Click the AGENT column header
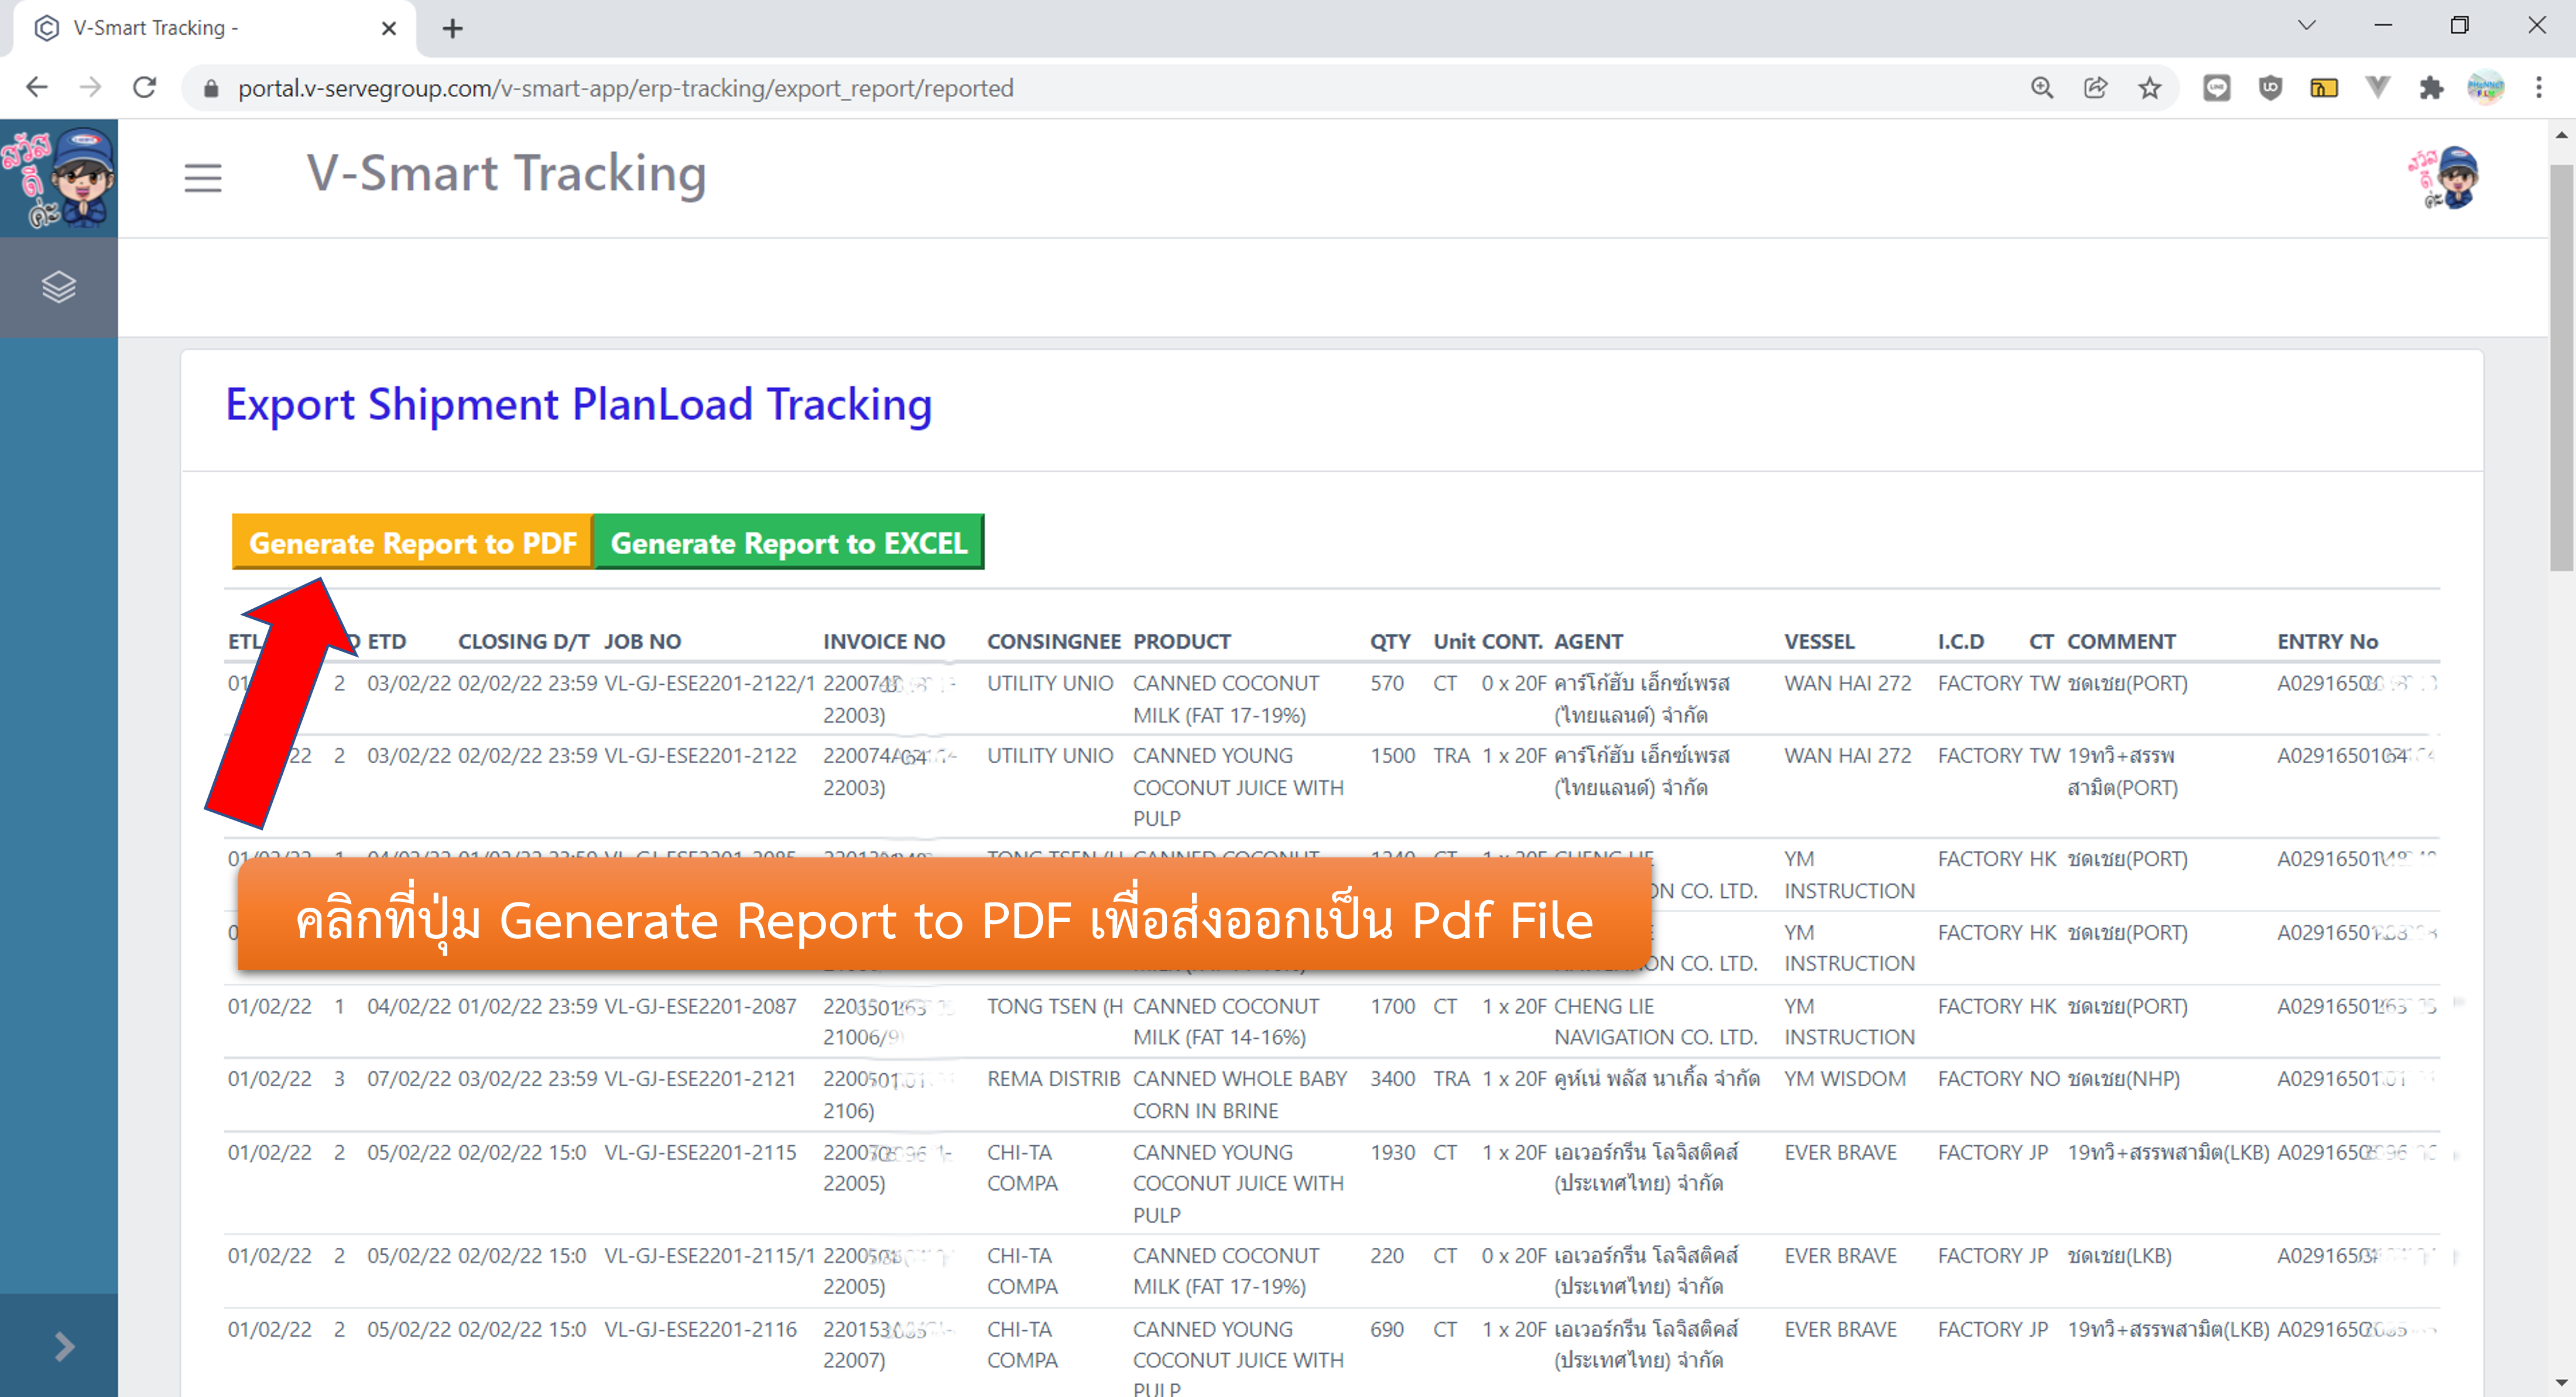Image resolution: width=2576 pixels, height=1397 pixels. (1588, 641)
